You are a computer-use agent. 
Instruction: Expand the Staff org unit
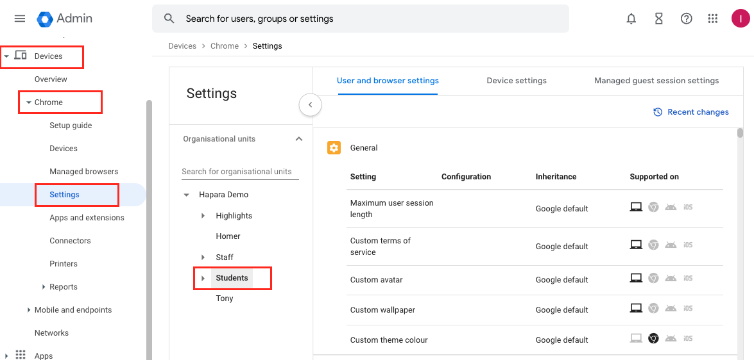[x=203, y=258]
